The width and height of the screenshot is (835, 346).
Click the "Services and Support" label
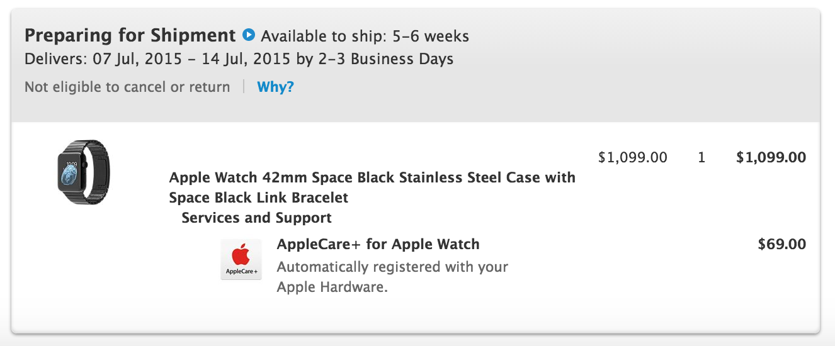[x=256, y=218]
